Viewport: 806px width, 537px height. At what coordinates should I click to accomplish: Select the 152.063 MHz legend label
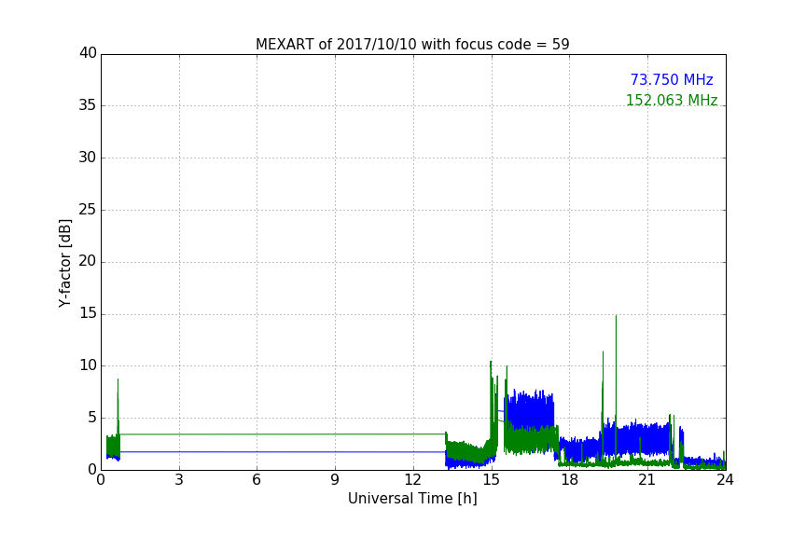click(672, 100)
